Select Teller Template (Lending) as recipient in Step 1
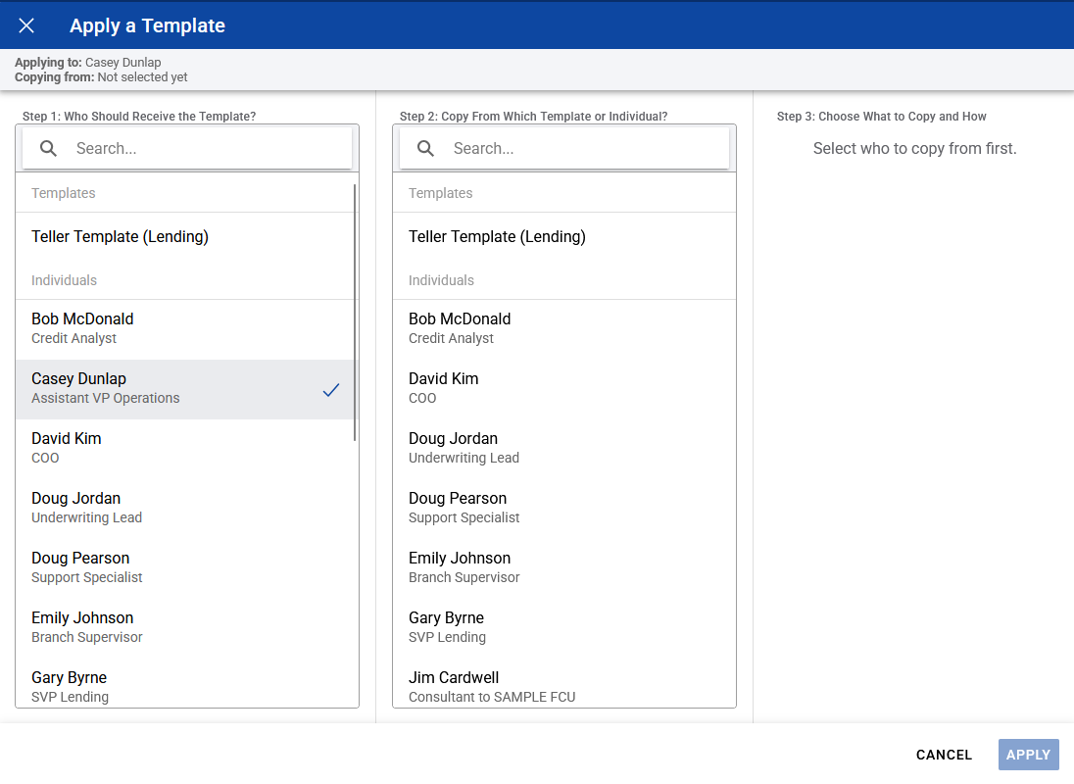 tap(185, 236)
